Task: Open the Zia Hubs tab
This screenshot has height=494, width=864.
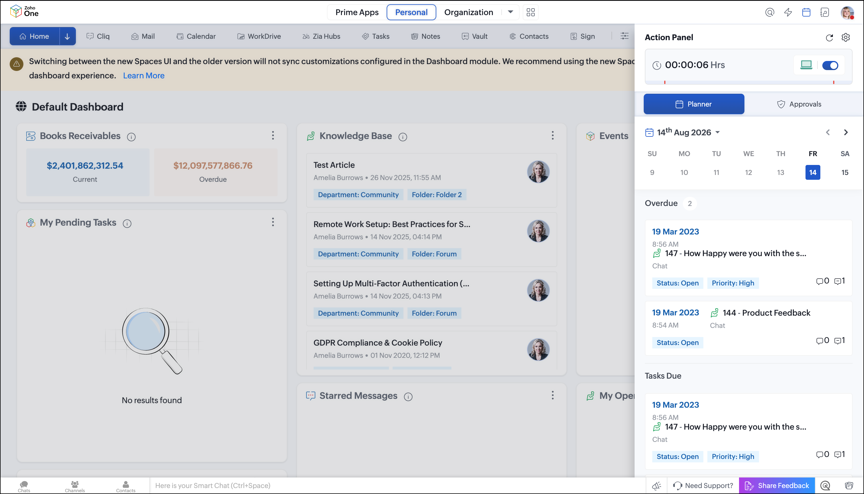Action: [x=321, y=36]
